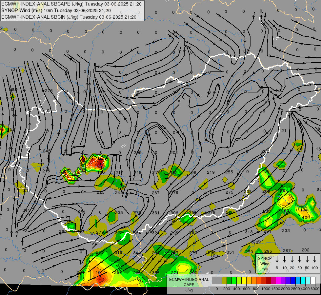
Task: Pick the yellow-green CAPE legend swatch
Action: 239,280
